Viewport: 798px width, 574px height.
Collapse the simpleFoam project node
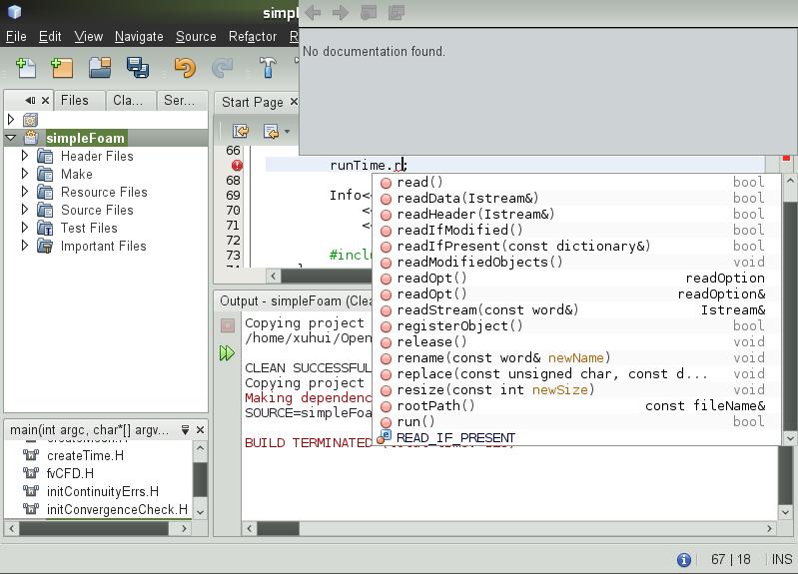pyautogui.click(x=11, y=138)
